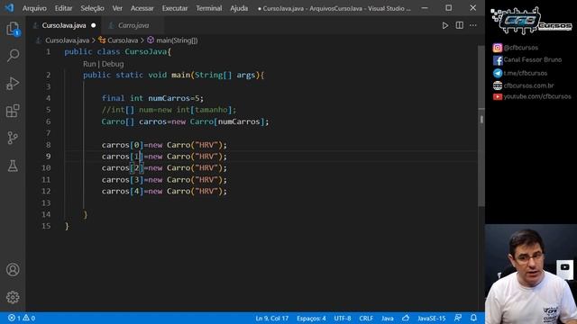Click public class CursoJava line

coord(118,52)
